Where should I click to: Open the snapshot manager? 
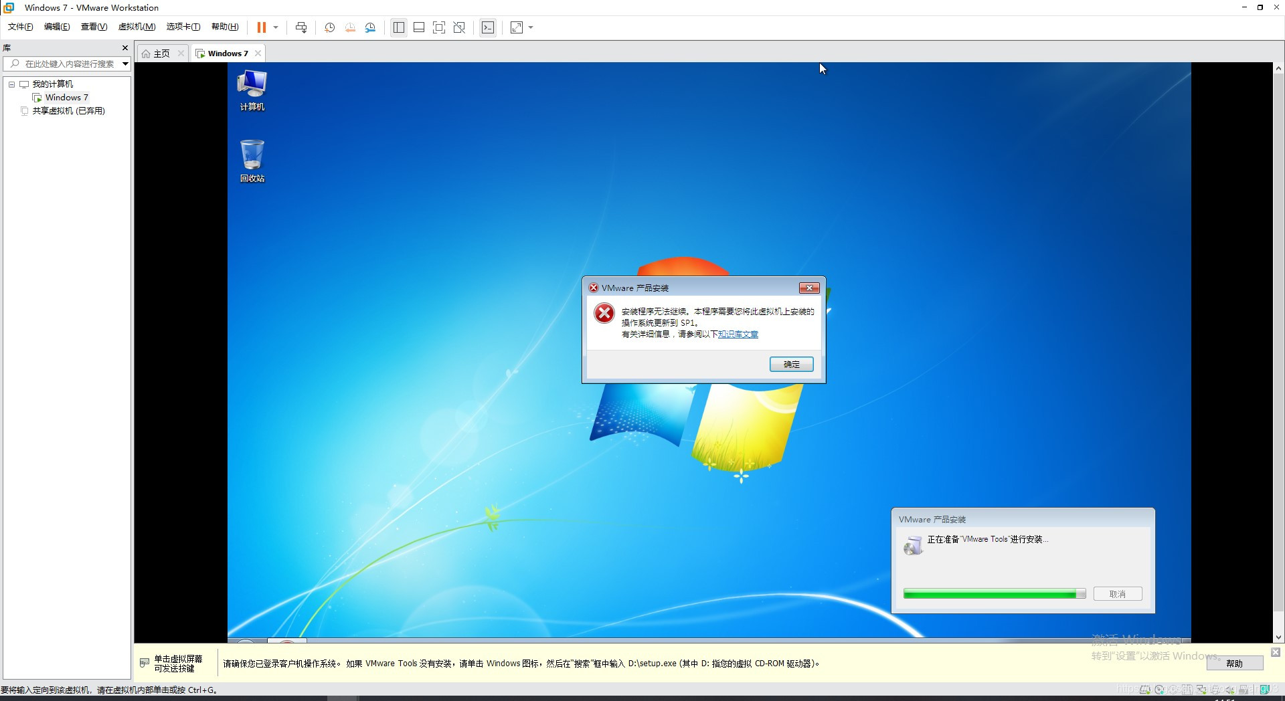tap(370, 27)
